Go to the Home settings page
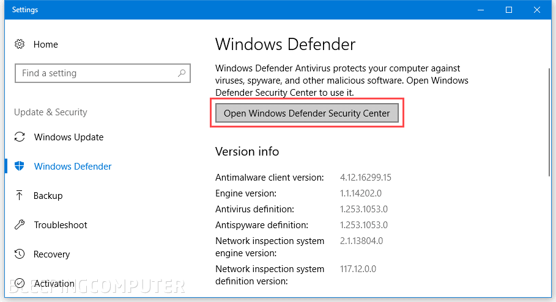 [46, 44]
